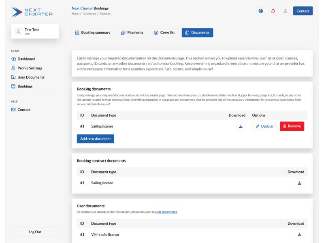324x243 pixels.
Task: Switch to the Booking summary tab
Action: [93, 33]
